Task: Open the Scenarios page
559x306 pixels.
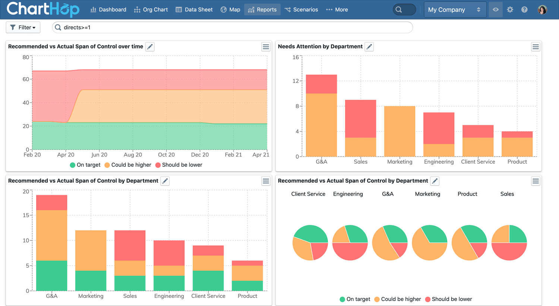Action: pyautogui.click(x=301, y=10)
